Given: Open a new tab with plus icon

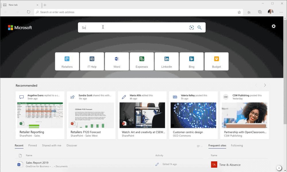Looking at the screenshot, I should [45, 5].
